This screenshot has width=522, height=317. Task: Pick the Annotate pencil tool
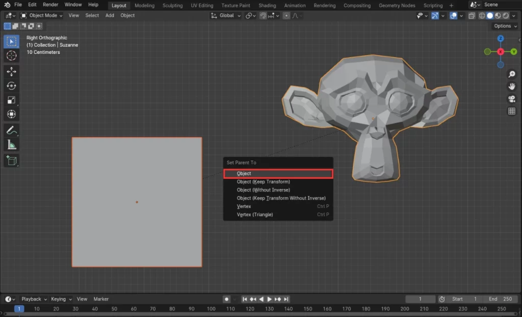click(11, 130)
